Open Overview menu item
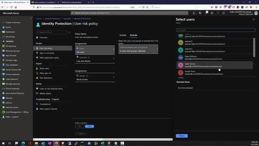Image resolution: width=259 pixels, height=146 pixels. coord(43,38)
